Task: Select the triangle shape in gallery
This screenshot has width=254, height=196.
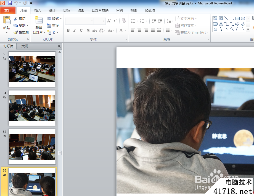Action: [x=221, y=24]
